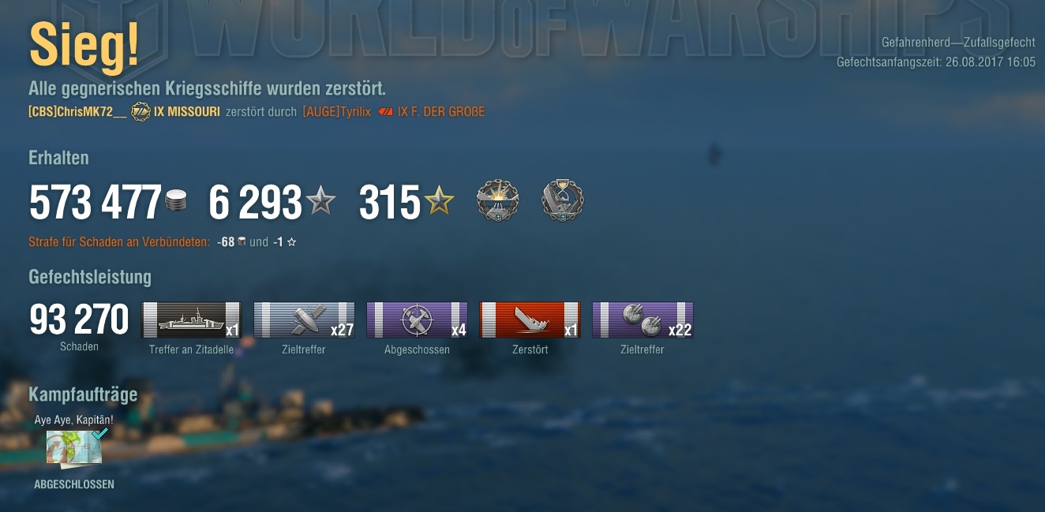Click the Strafe für Schaden an Verbündeten text
The image size is (1045, 512).
point(119,242)
